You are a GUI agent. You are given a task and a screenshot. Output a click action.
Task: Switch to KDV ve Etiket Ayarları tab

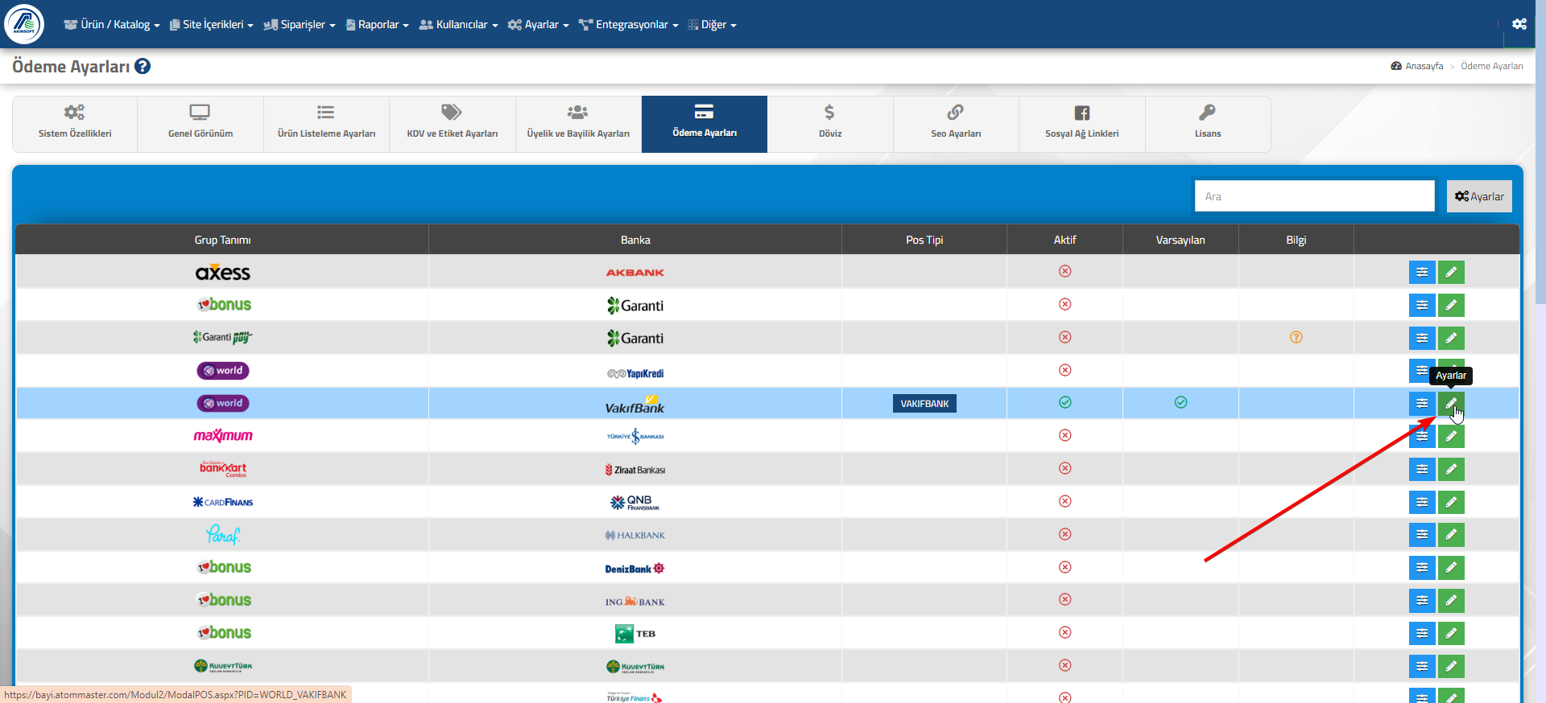(x=453, y=124)
